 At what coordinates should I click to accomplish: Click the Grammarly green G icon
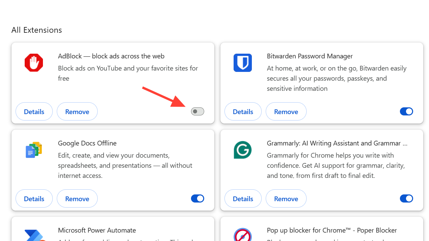[x=243, y=150]
